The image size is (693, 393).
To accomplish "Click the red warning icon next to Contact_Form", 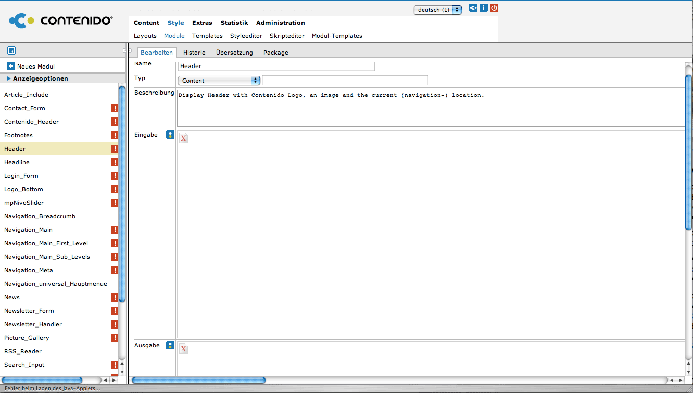I will [115, 108].
